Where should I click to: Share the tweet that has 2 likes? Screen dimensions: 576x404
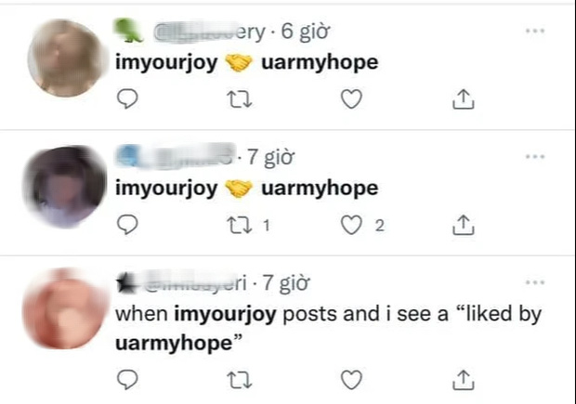pos(464,225)
